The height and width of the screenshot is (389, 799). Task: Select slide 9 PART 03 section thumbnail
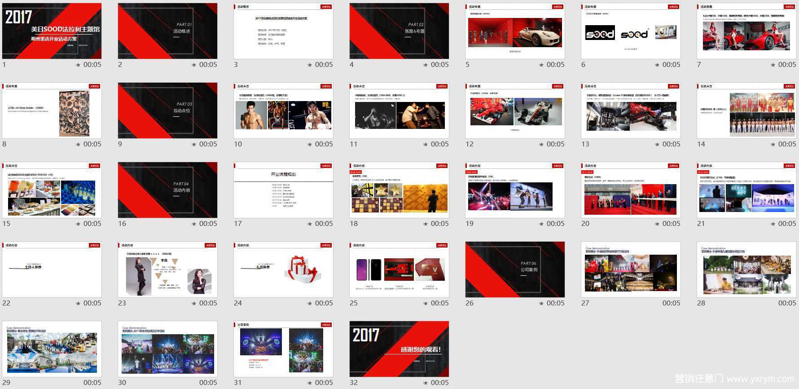click(x=168, y=111)
